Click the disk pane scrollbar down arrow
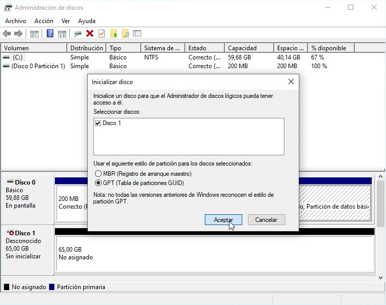Screen dimensions: 386x305 (x=380, y=278)
